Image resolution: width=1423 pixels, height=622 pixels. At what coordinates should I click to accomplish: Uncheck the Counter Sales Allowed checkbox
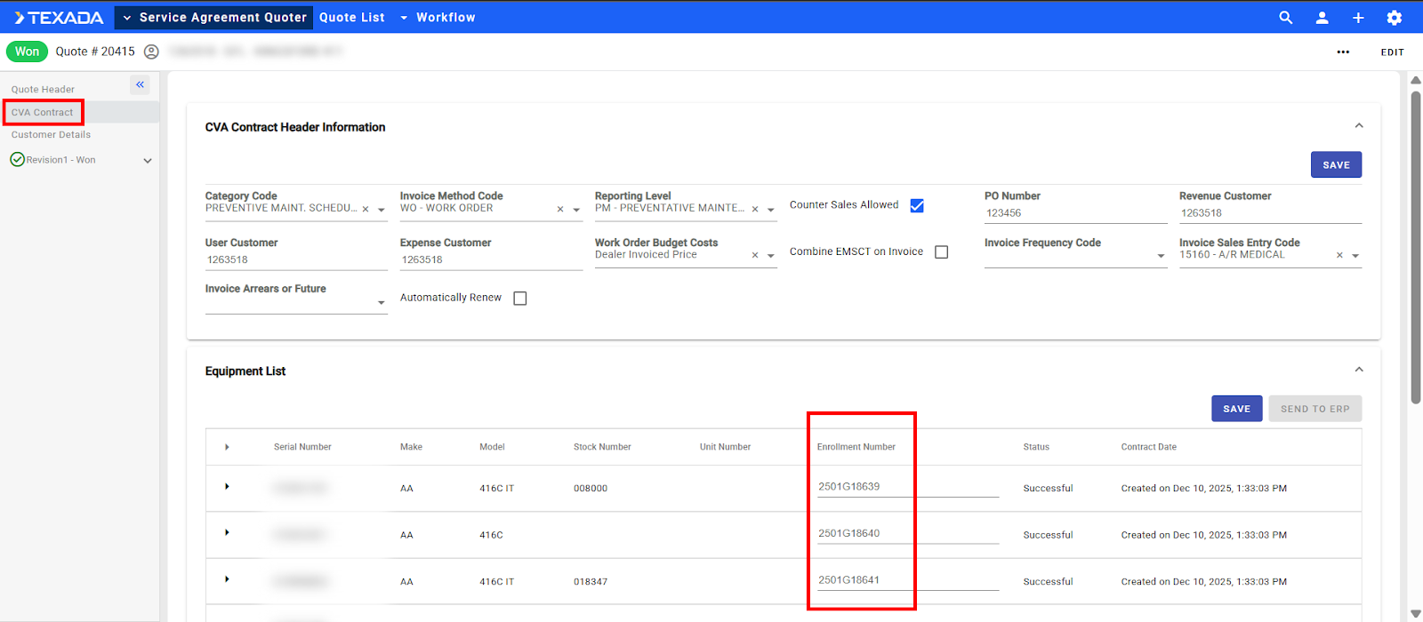(917, 205)
